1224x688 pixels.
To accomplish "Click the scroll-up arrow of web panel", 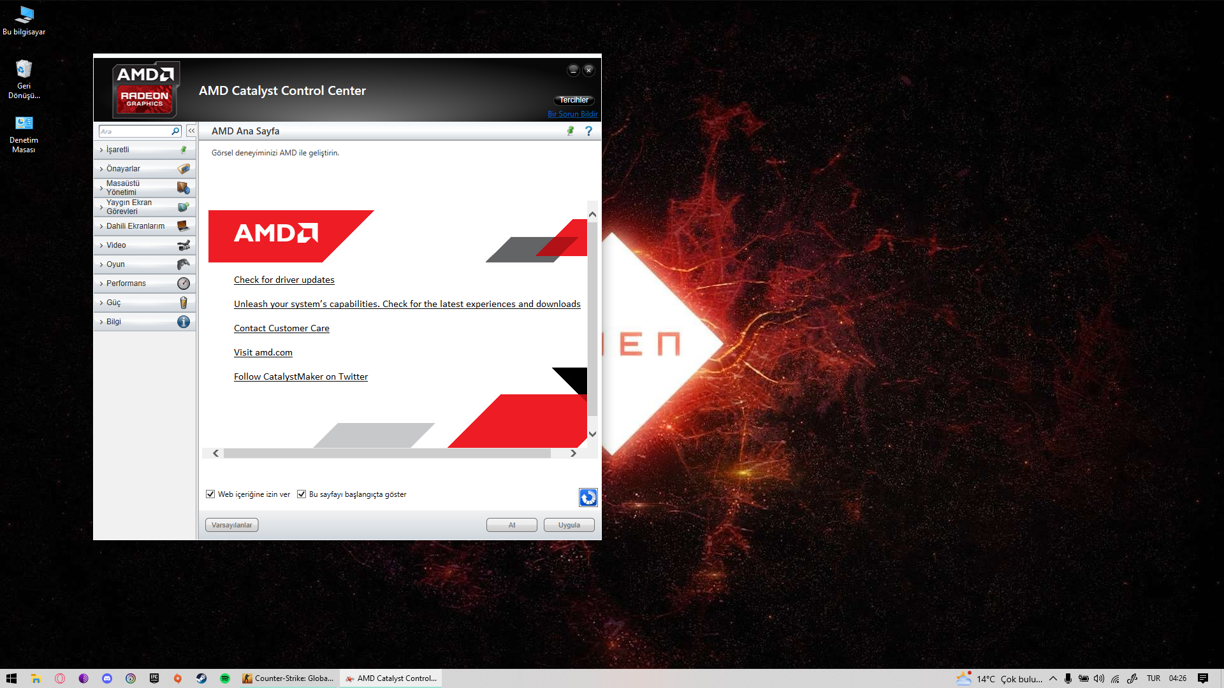I will [x=592, y=215].
